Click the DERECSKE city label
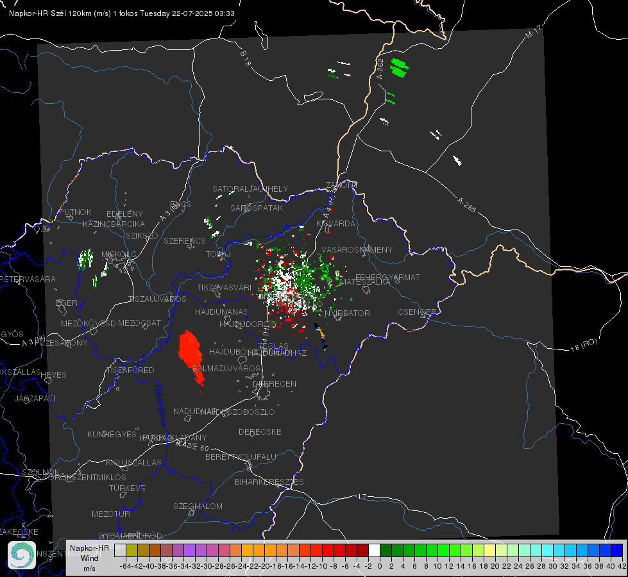The height and width of the screenshot is (577, 628). 260,432
